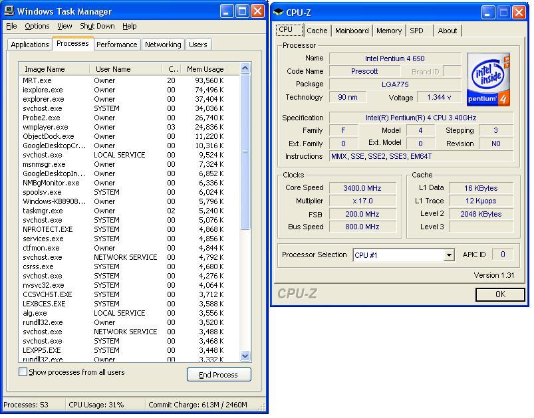This screenshot has height=418, width=534.
Task: Select the MRT.exe process
Action: 124,80
